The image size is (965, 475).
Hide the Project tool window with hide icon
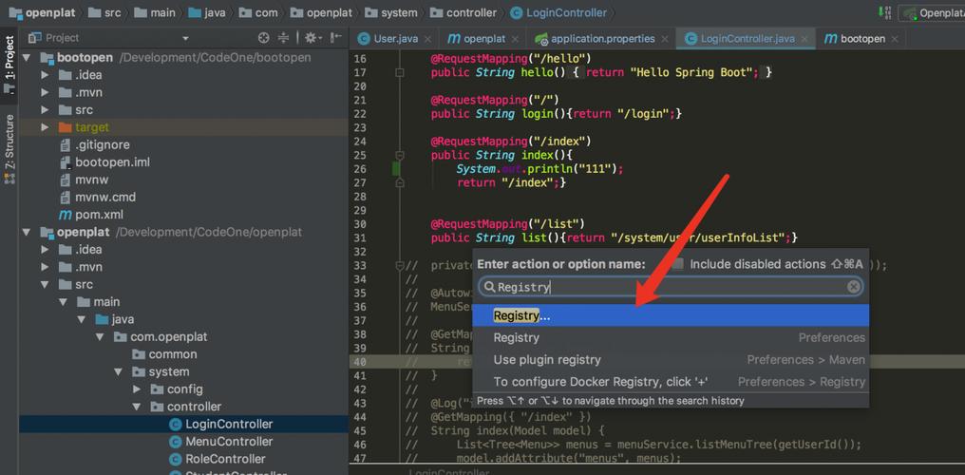334,38
